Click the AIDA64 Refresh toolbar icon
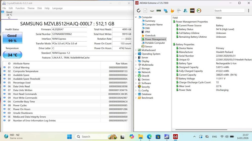 click(x=139, y=11)
